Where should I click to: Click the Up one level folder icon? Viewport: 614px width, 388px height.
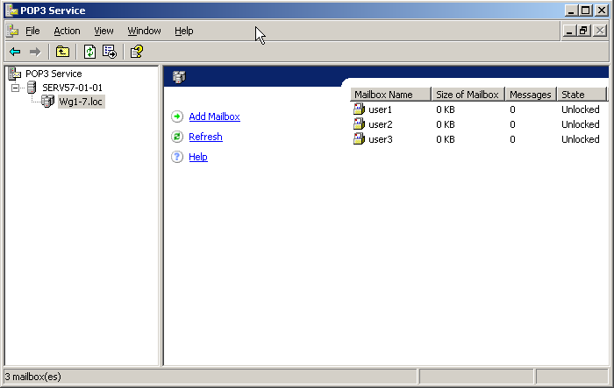[62, 52]
